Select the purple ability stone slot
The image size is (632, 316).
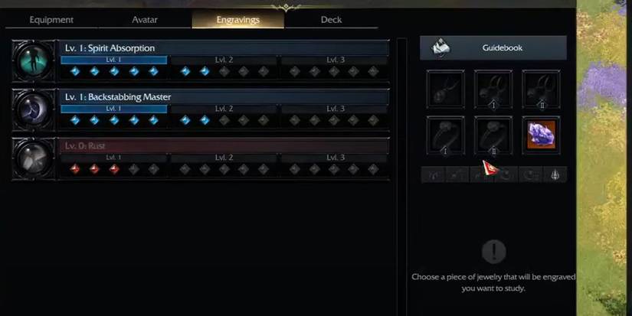tap(542, 135)
